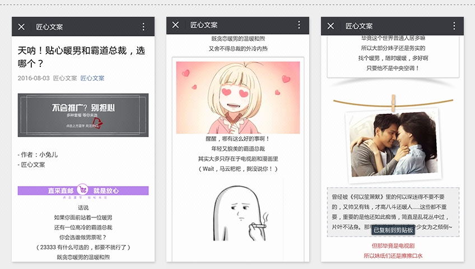Open the heart-eyed anime girl image
475x269 pixels.
tap(237, 97)
